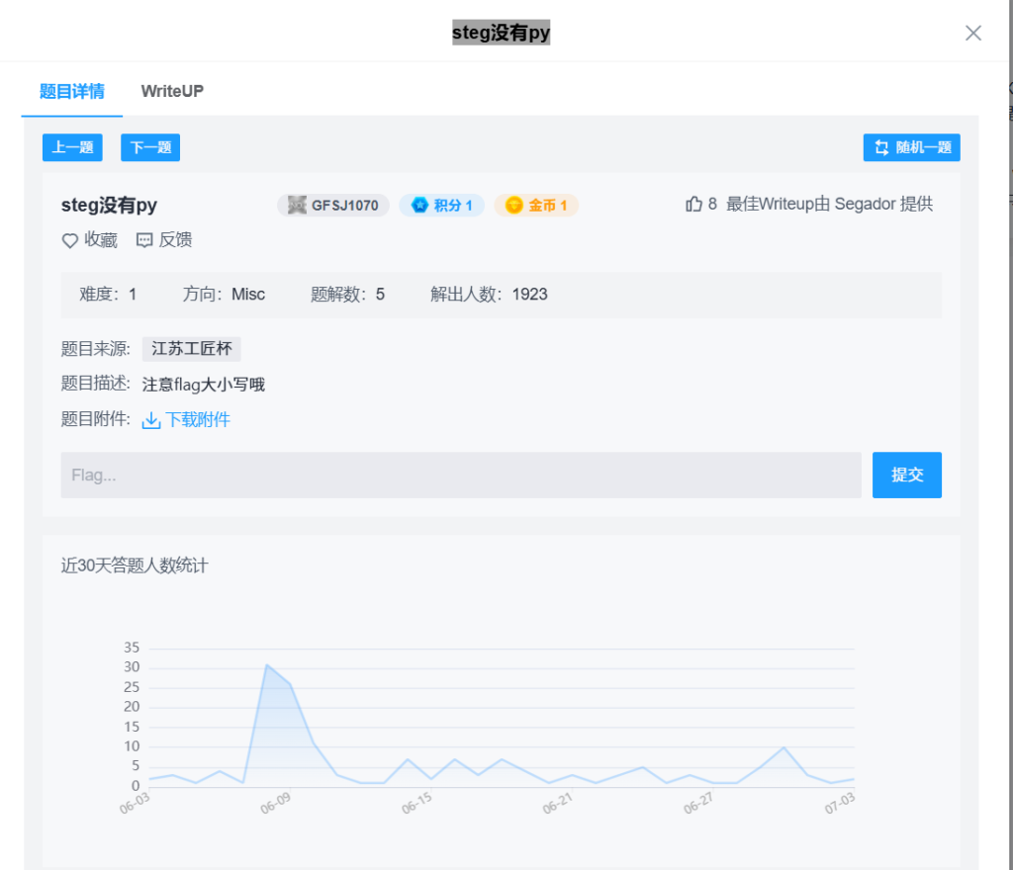Click the chart peak near 06-09
This screenshot has width=1013, height=870.
(x=267, y=665)
